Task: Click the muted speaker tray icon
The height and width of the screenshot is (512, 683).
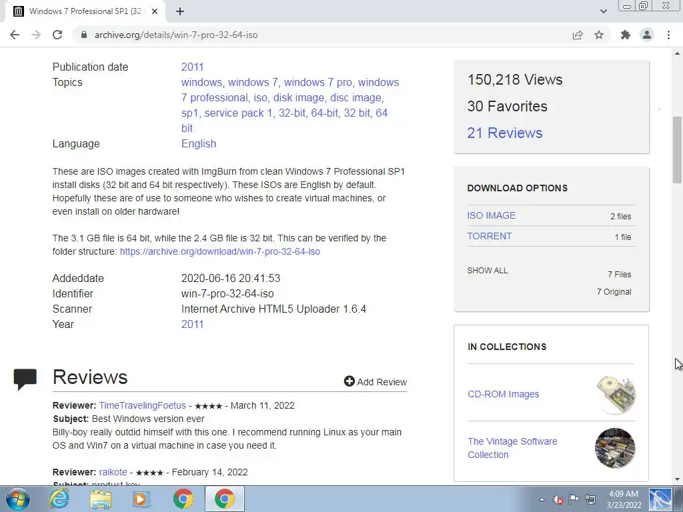Action: pyautogui.click(x=558, y=499)
